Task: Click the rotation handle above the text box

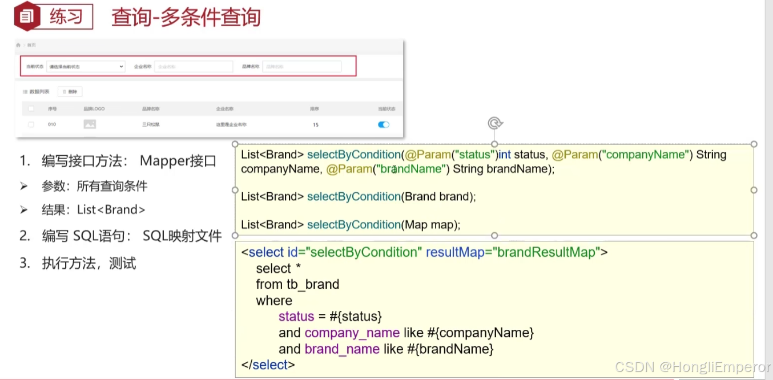Action: coord(495,123)
